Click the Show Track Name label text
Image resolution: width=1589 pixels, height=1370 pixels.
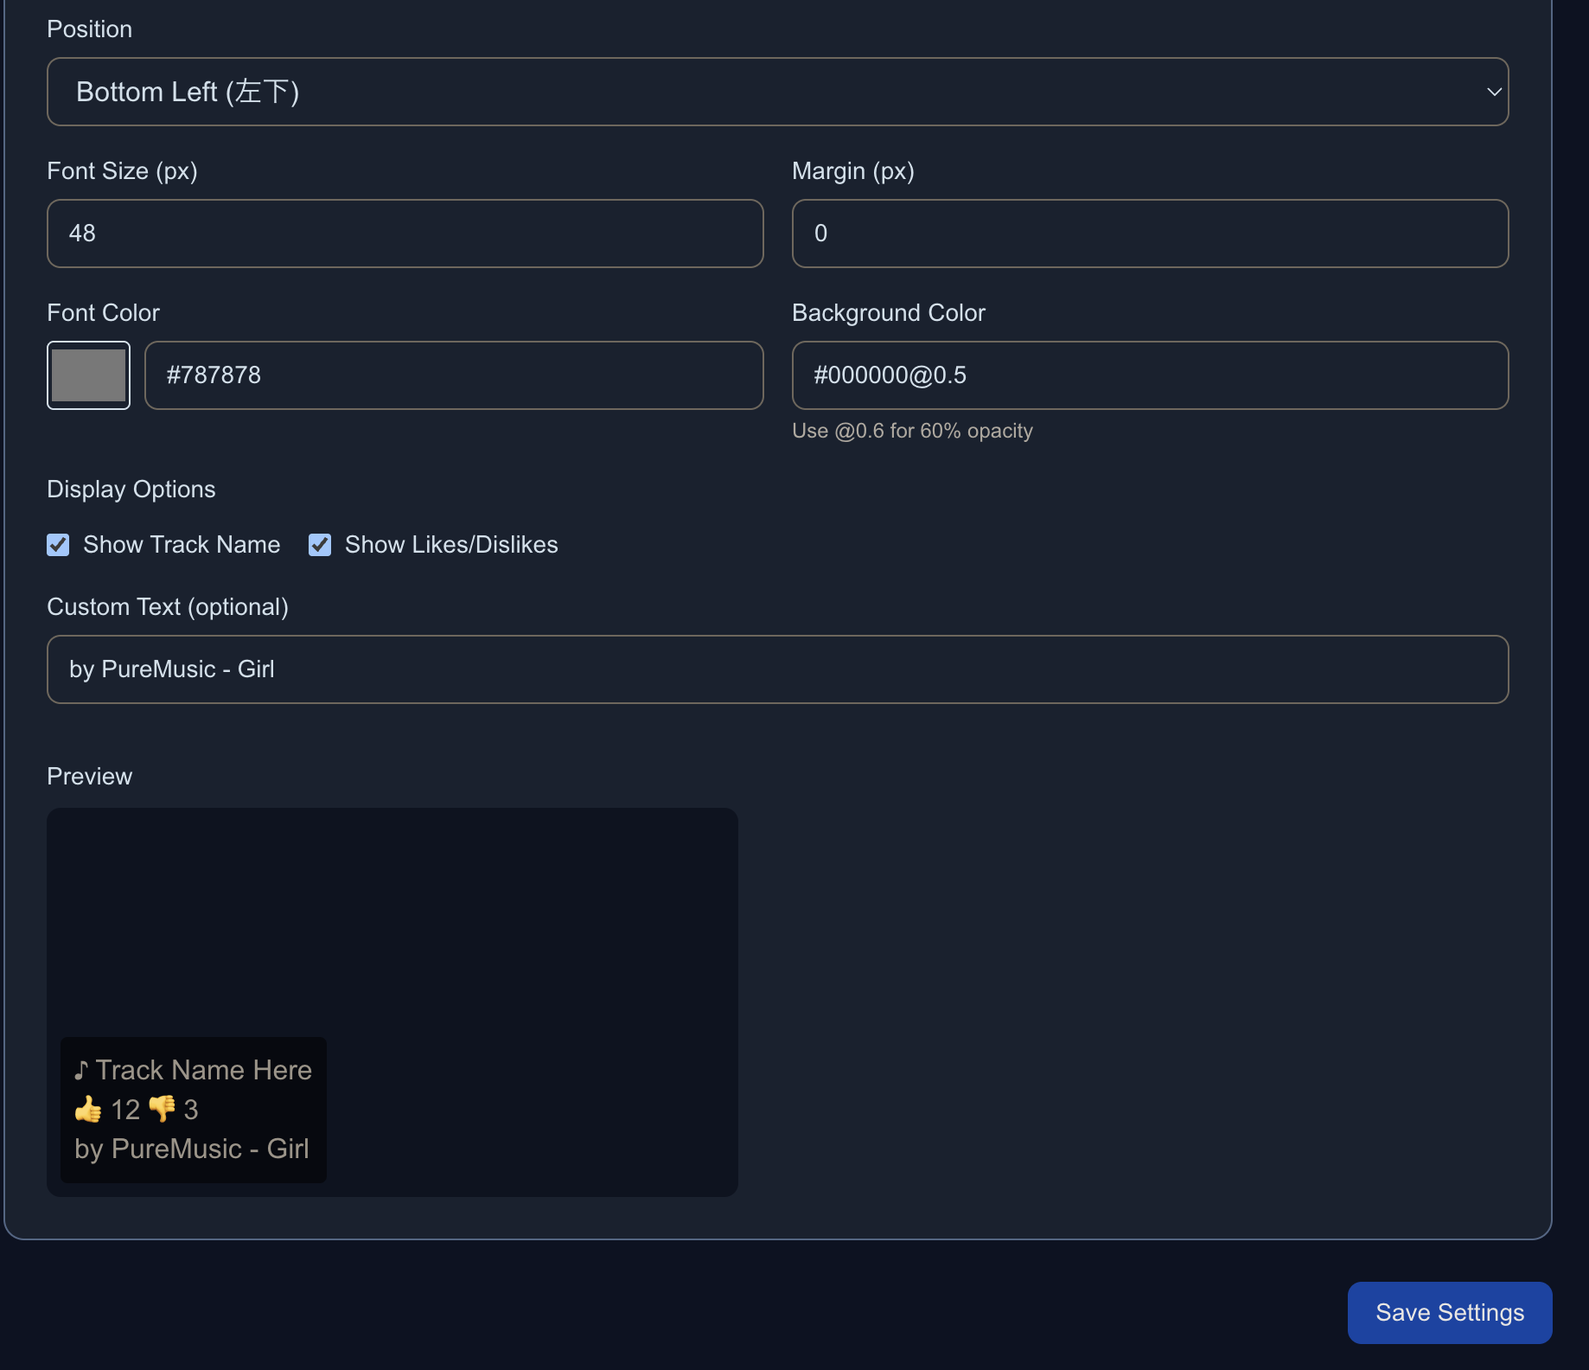[x=182, y=545]
